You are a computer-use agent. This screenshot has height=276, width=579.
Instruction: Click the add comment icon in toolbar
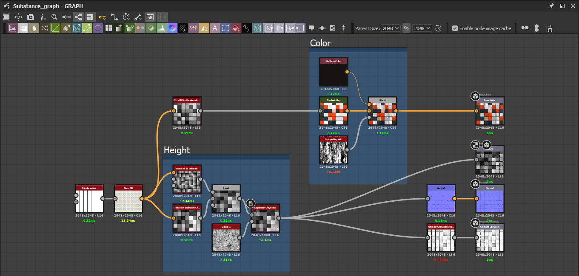pyautogui.click(x=311, y=28)
